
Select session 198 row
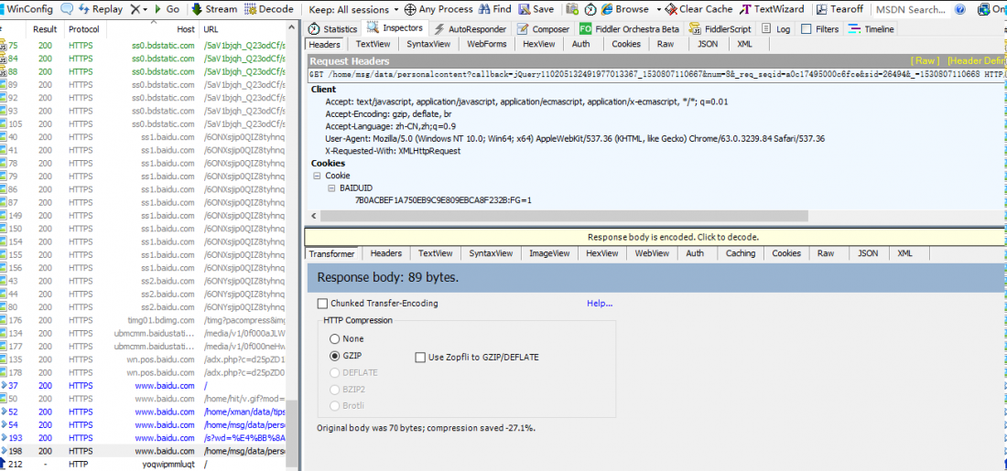point(143,451)
